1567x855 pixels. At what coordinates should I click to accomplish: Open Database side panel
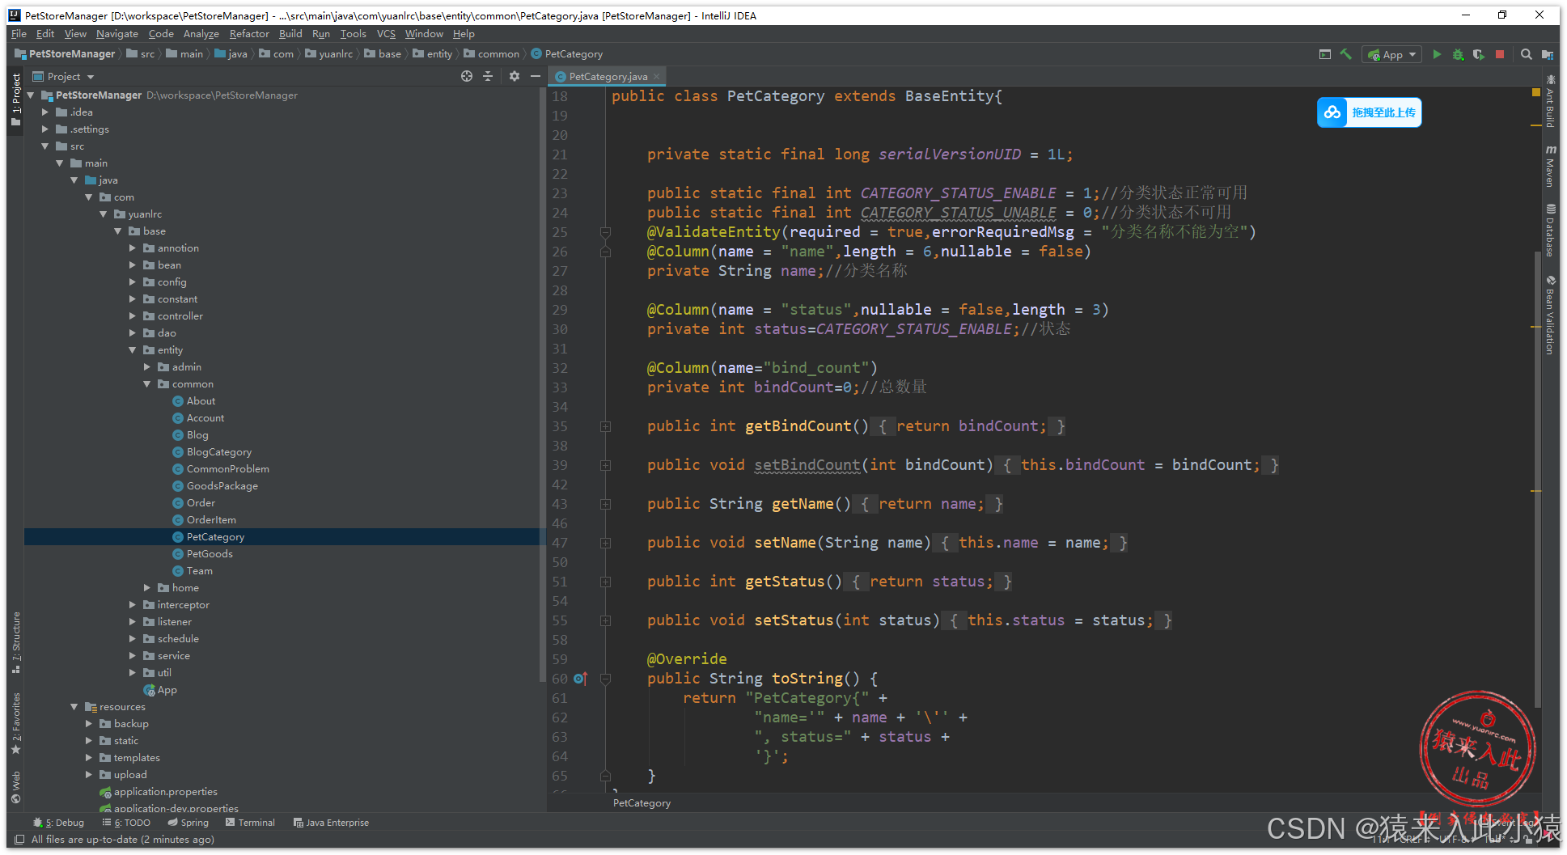[1550, 231]
